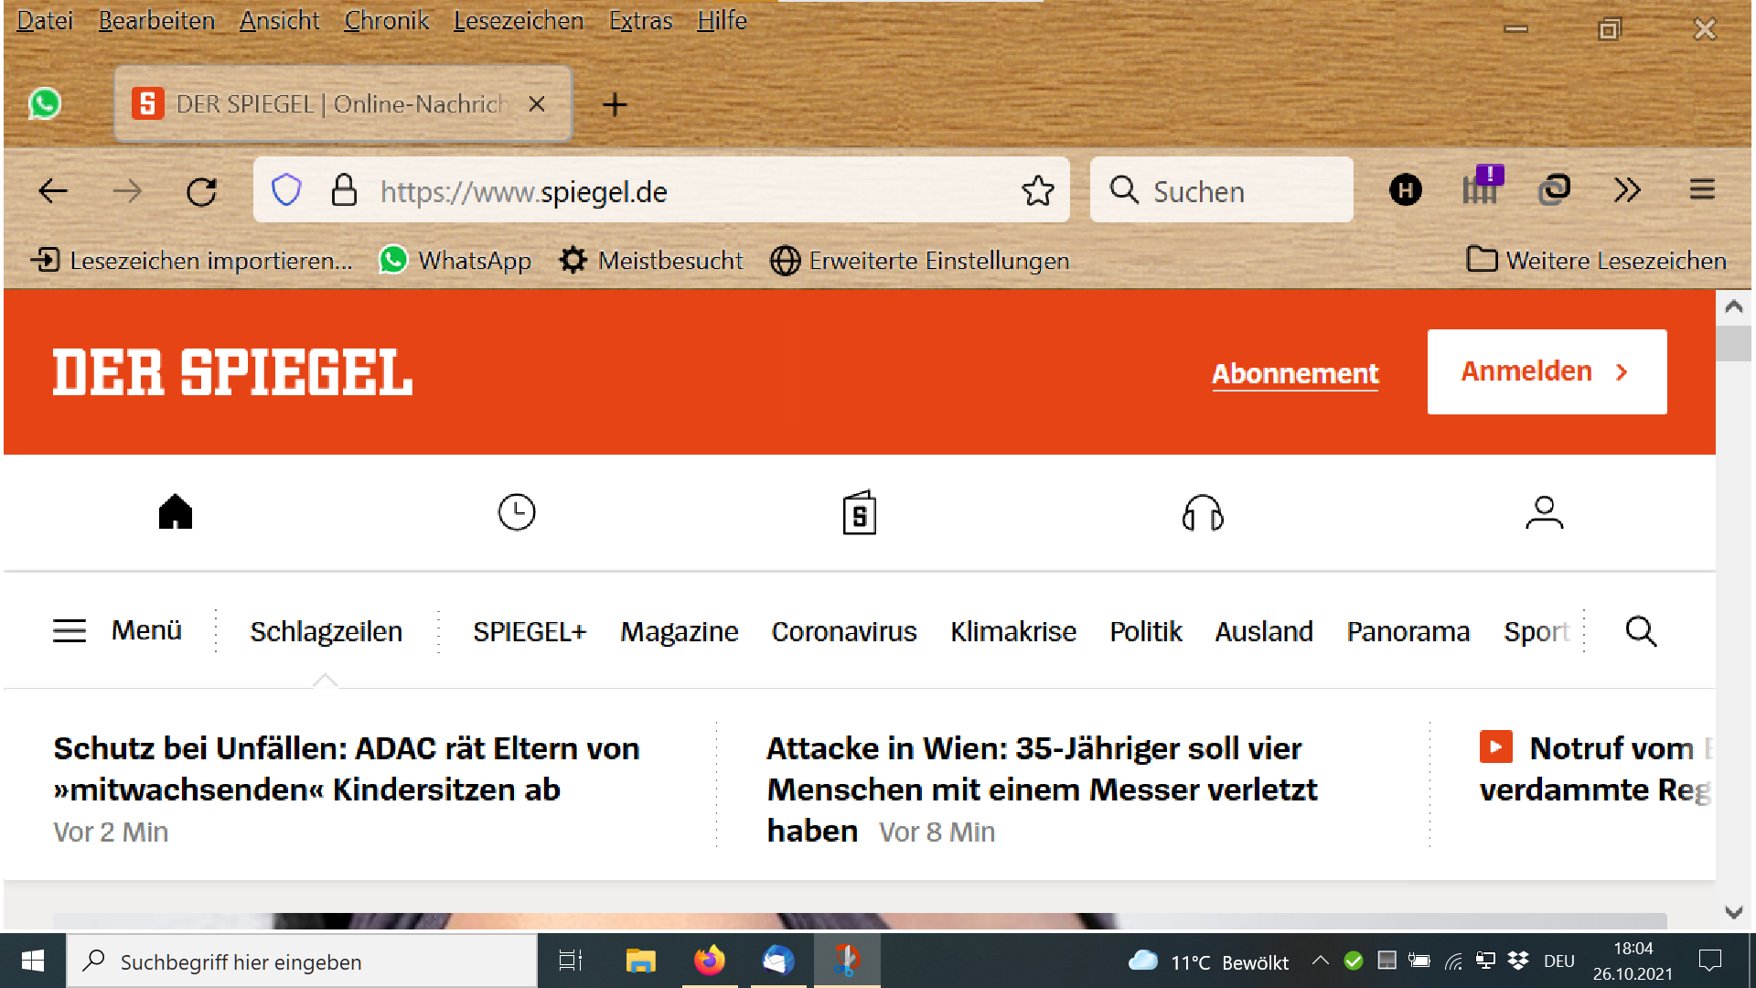Reload the page with refresh icon

tap(201, 190)
